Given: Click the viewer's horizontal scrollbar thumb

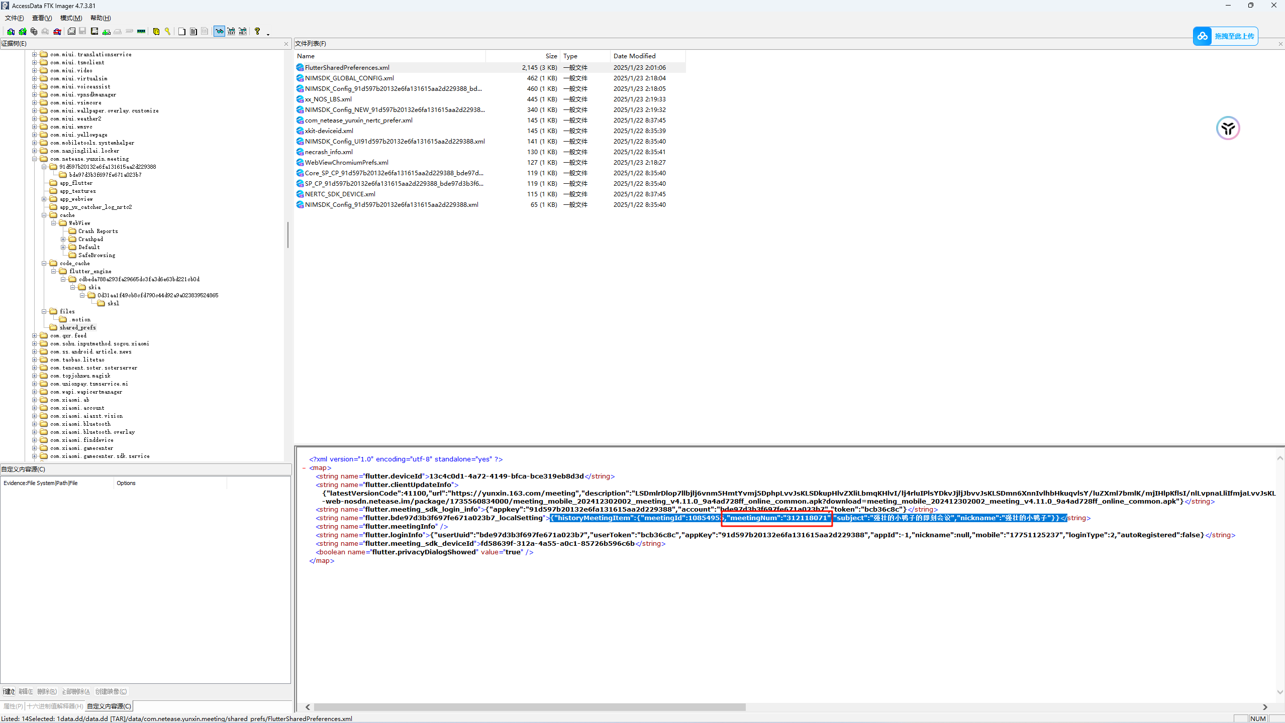Looking at the screenshot, I should [x=529, y=707].
